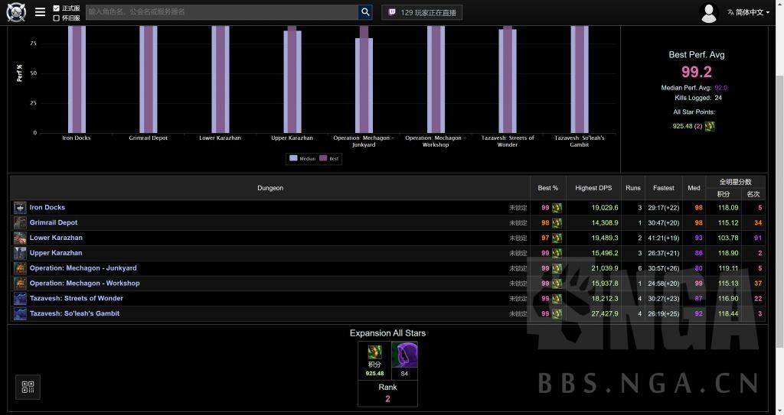
Task: Click the search magnifier button
Action: coord(365,12)
